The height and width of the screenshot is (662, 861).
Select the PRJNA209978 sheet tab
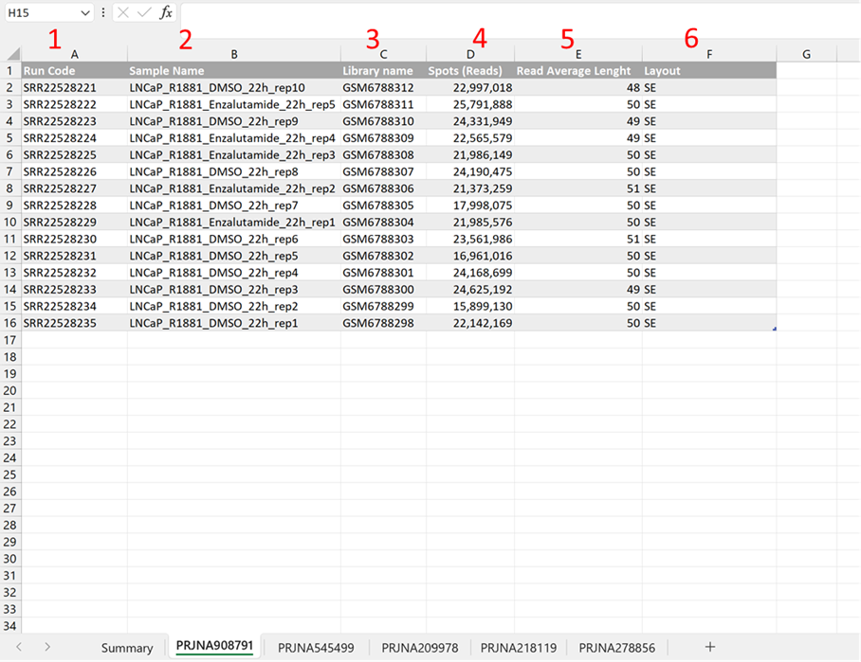pyautogui.click(x=419, y=648)
